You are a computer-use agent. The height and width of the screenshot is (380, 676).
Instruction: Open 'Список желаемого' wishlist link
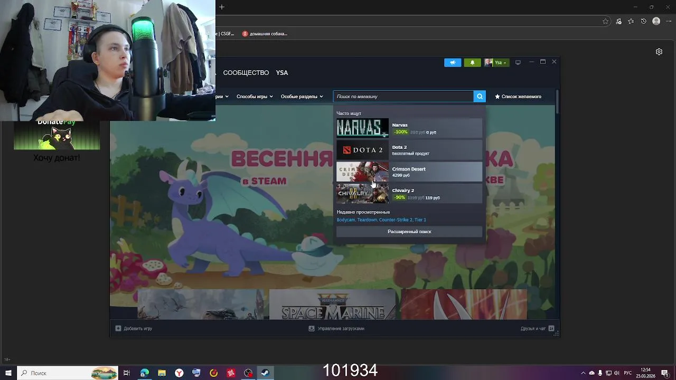click(518, 97)
